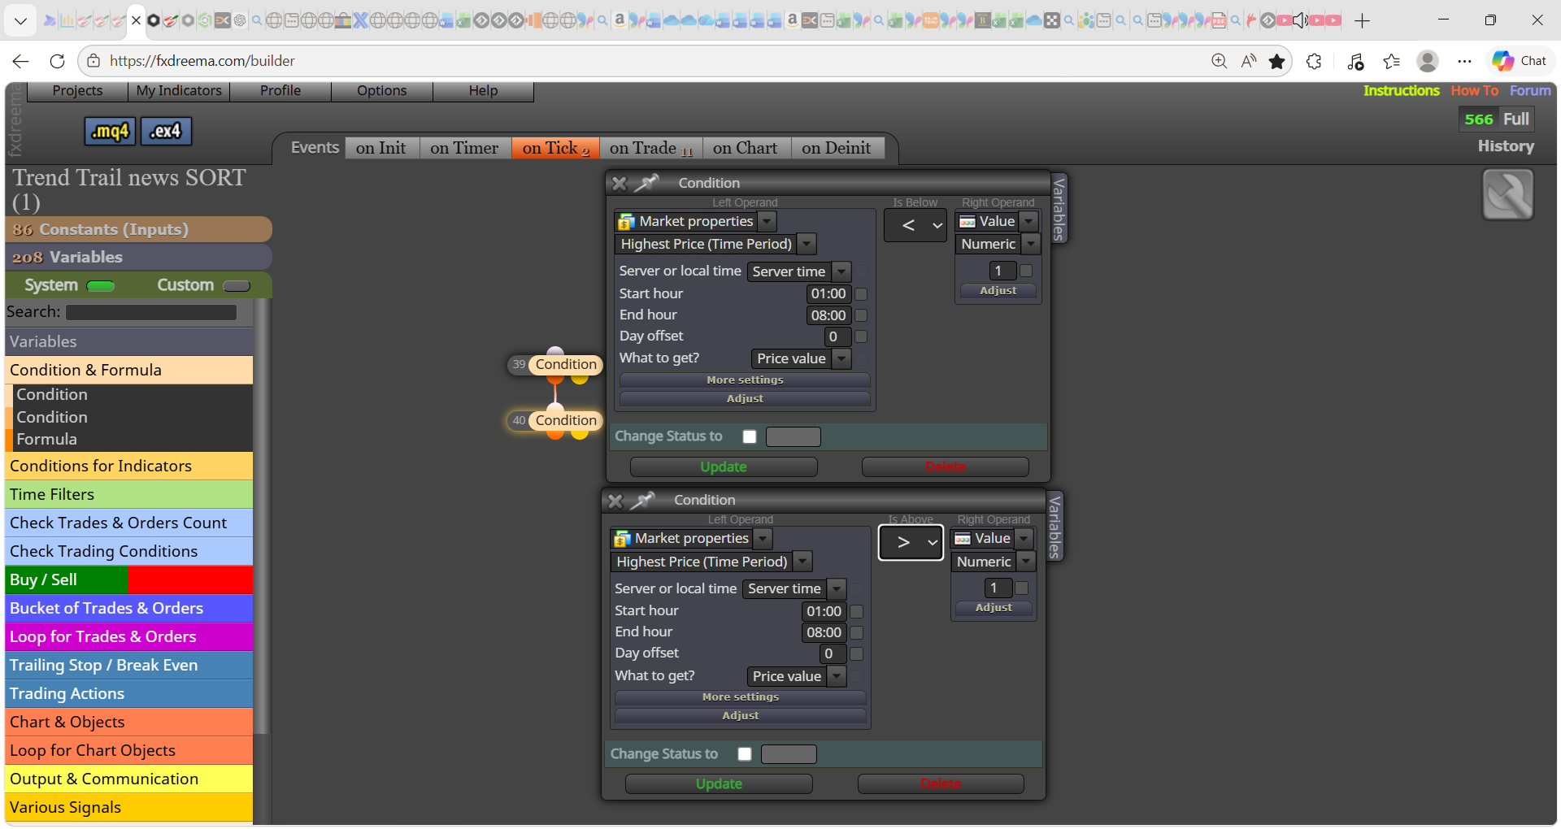This screenshot has height=829, width=1561.
Task: Open the lower Server time dropdown
Action: coord(796,588)
